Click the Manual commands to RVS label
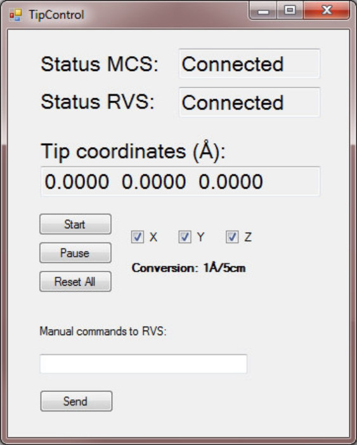This screenshot has height=445, width=357. pos(103,331)
